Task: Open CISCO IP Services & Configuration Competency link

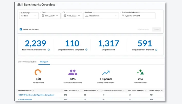Action: [36, 95]
